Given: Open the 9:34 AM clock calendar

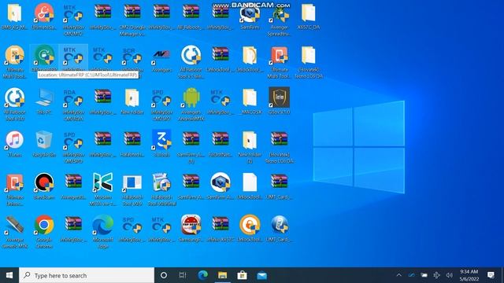Looking at the screenshot, I should click(469, 275).
